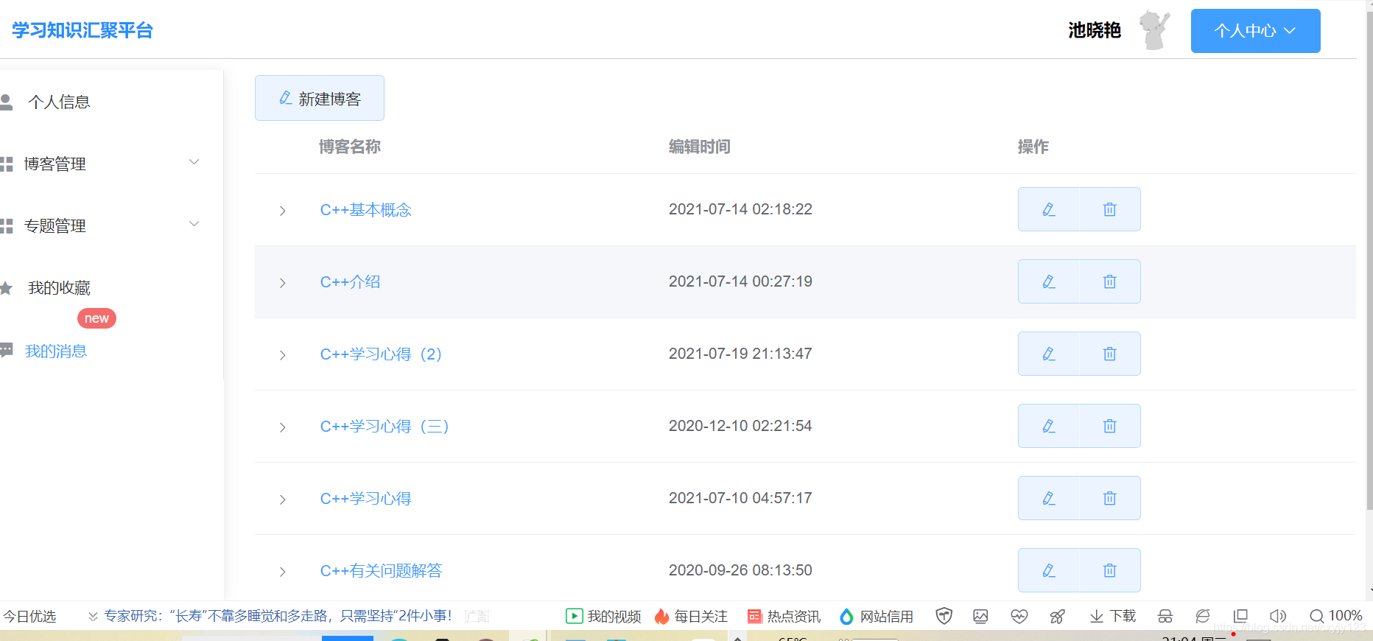
Task: Open the C++学习心得 blog link dated 2021-07-10
Action: [x=365, y=499]
